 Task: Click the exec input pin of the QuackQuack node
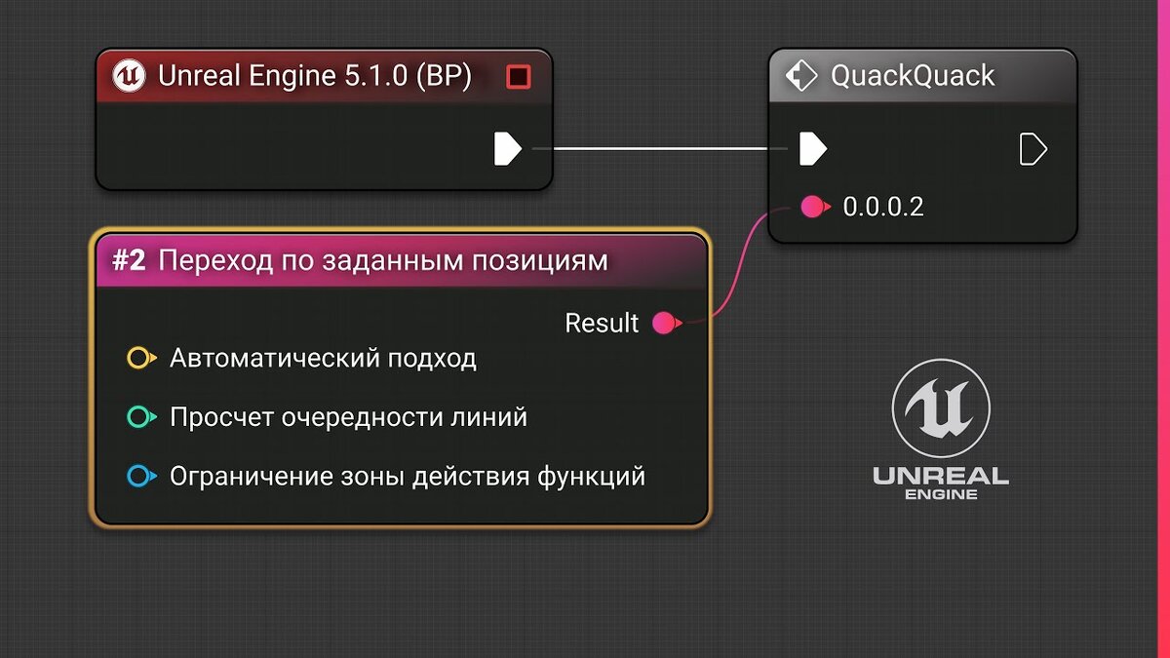pos(813,149)
